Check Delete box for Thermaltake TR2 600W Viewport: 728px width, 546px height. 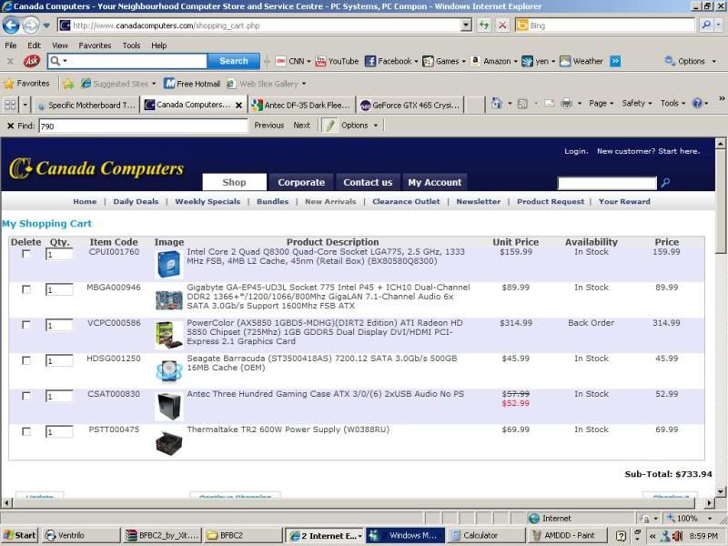pyautogui.click(x=26, y=431)
